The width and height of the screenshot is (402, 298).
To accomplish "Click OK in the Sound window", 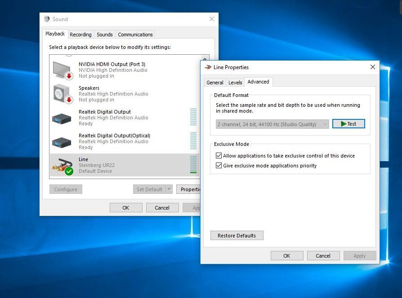I will point(126,208).
